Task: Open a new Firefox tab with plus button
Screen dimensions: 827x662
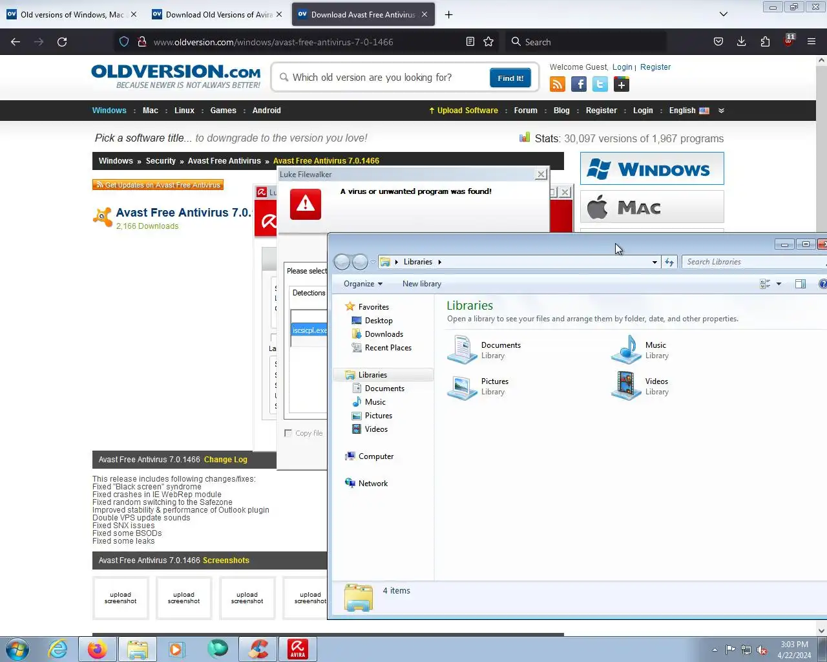Action: tap(449, 14)
